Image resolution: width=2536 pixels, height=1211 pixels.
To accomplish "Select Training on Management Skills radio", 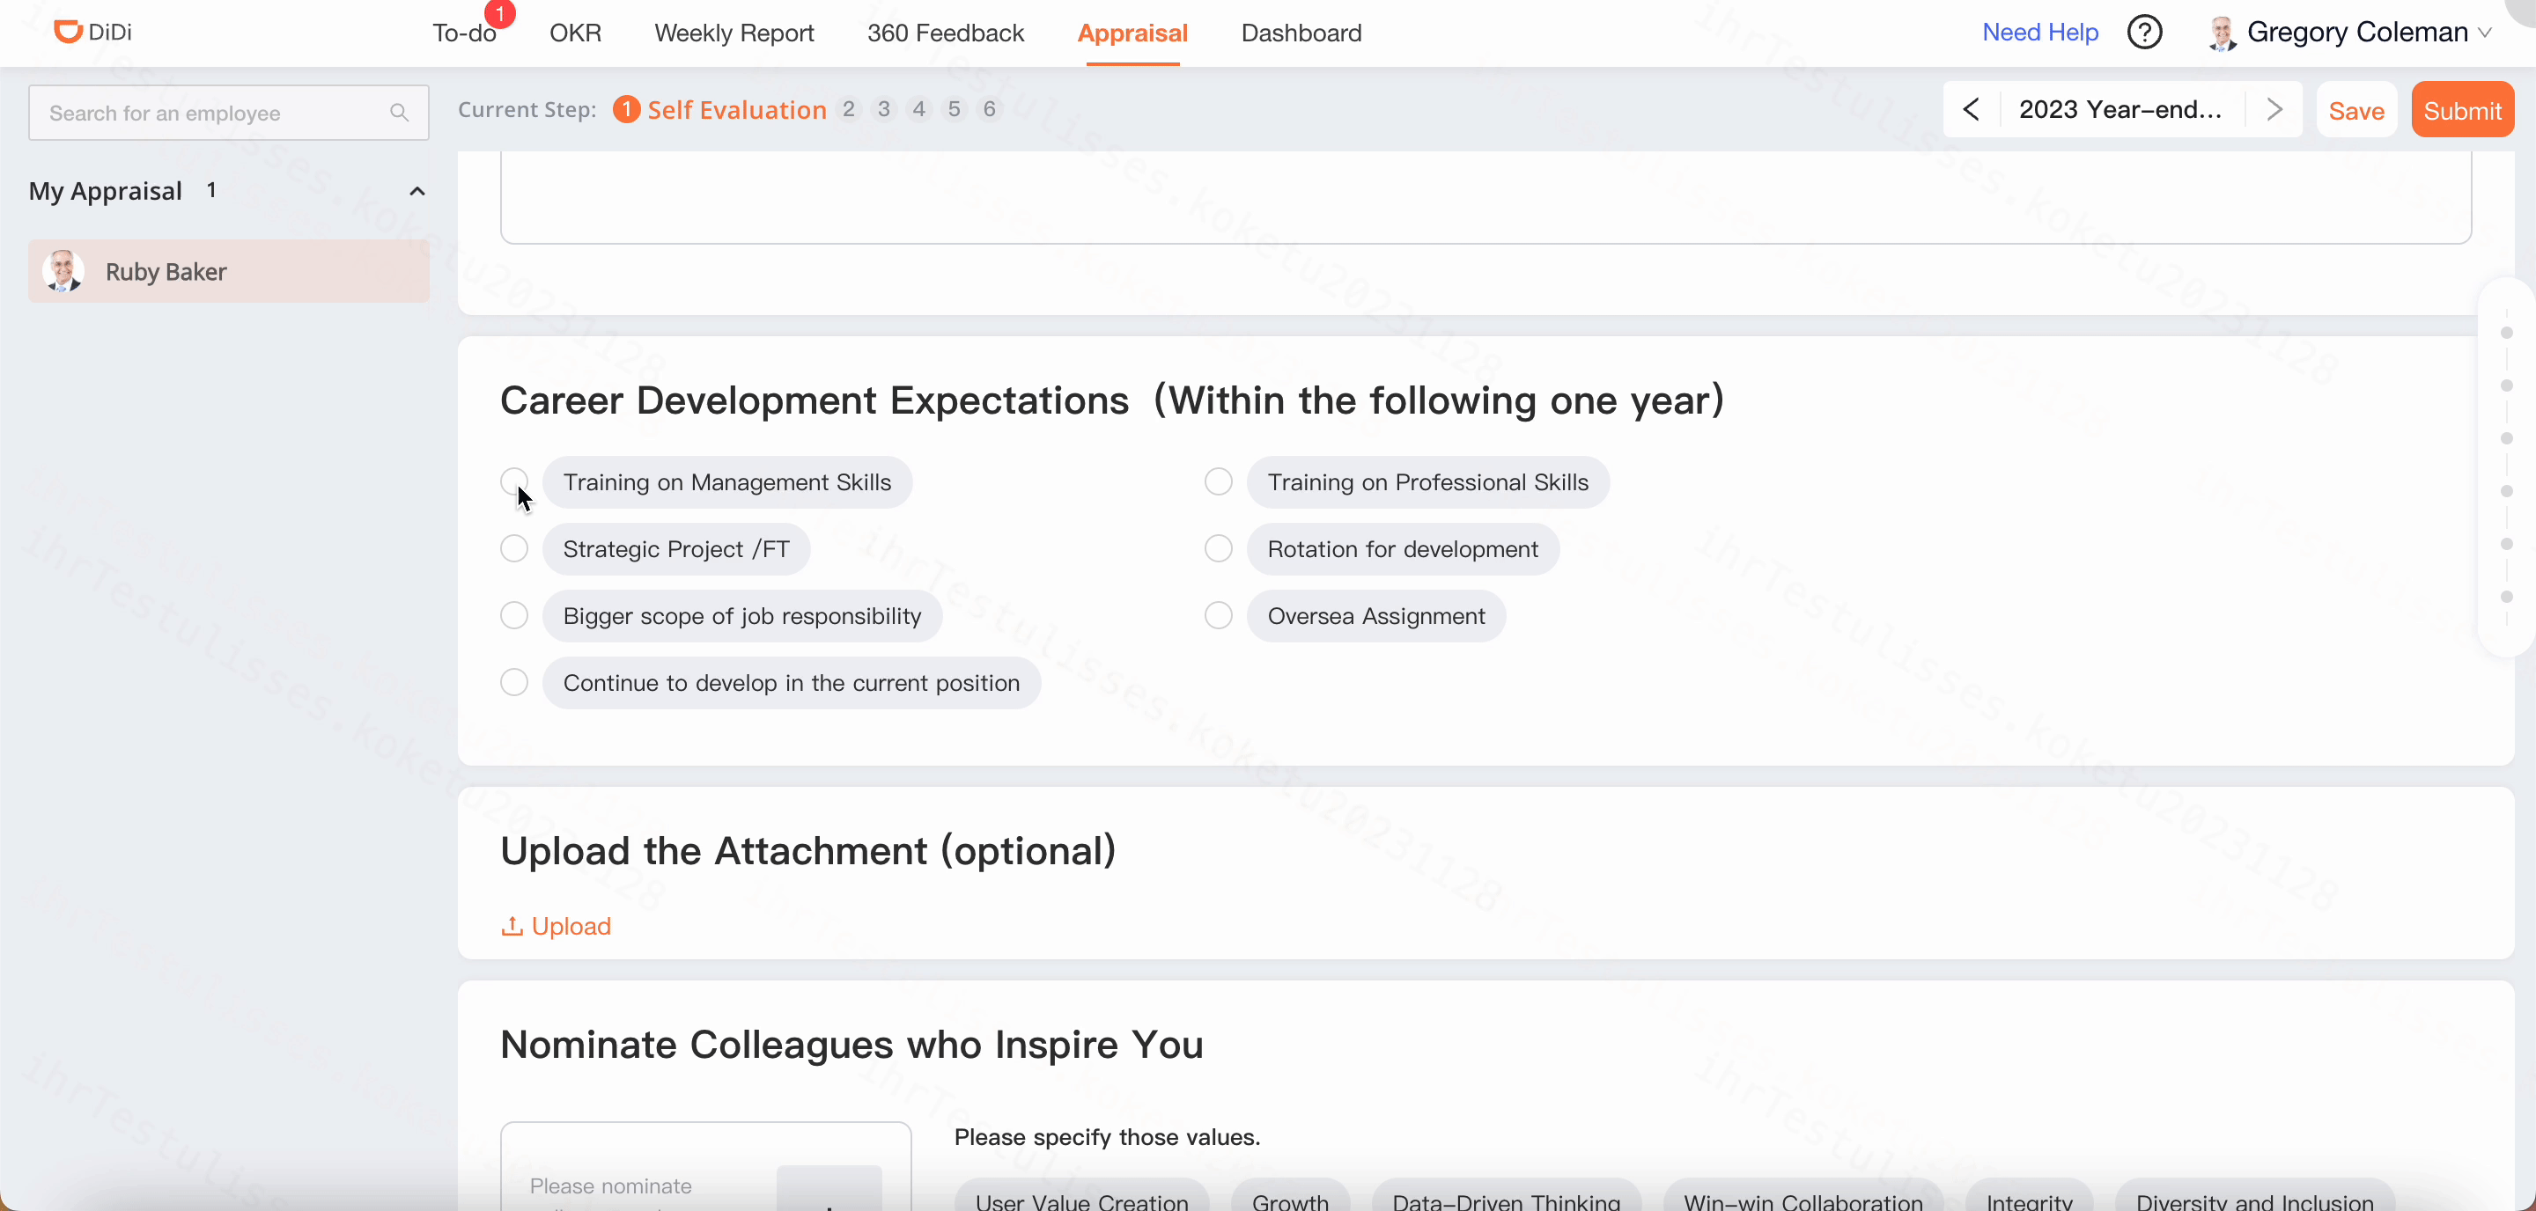I will (514, 481).
